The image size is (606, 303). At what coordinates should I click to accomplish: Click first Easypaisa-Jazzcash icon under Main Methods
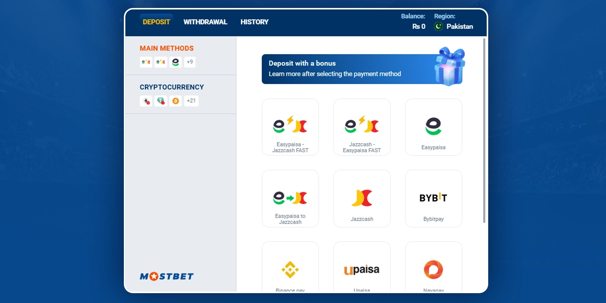[146, 62]
